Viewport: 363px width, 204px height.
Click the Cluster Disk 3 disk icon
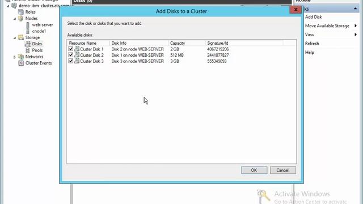point(77,61)
